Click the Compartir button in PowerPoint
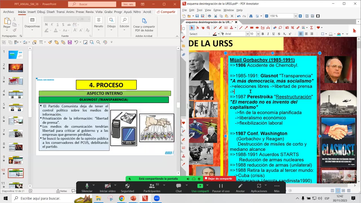 pos(166,12)
